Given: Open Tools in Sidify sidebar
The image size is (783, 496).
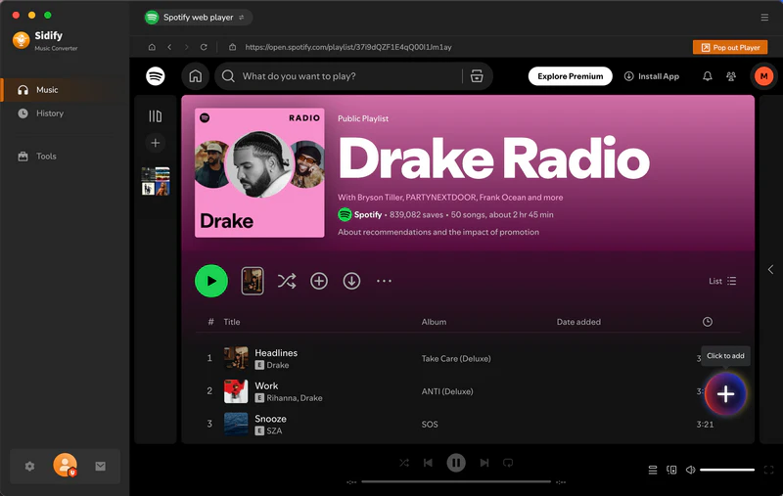Looking at the screenshot, I should (x=46, y=157).
